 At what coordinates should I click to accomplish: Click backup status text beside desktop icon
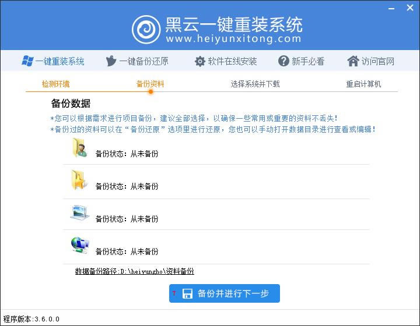coord(127,219)
